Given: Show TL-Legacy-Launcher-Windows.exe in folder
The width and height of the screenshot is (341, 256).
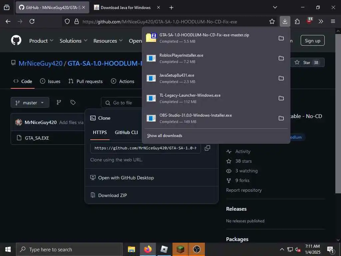Looking at the screenshot, I should click(281, 98).
